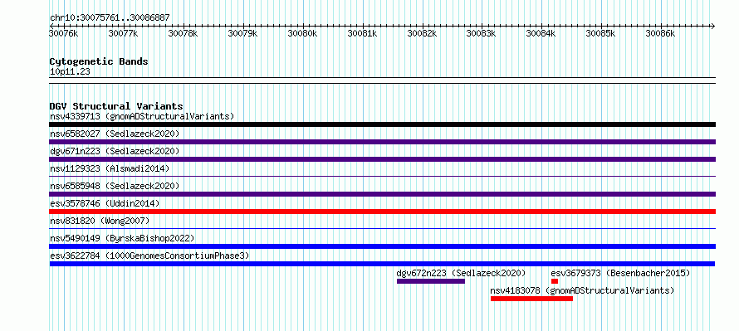Click the 30084k ruler label
The height and width of the screenshot is (331, 739).
tap(541, 33)
